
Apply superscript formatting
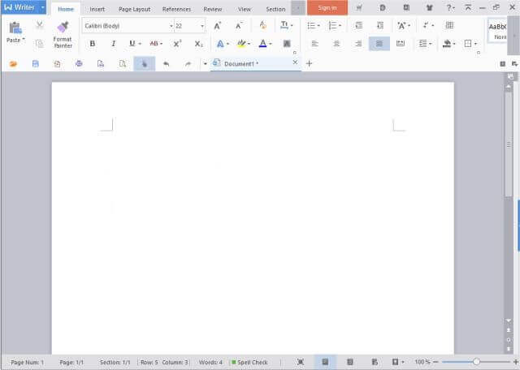click(177, 44)
